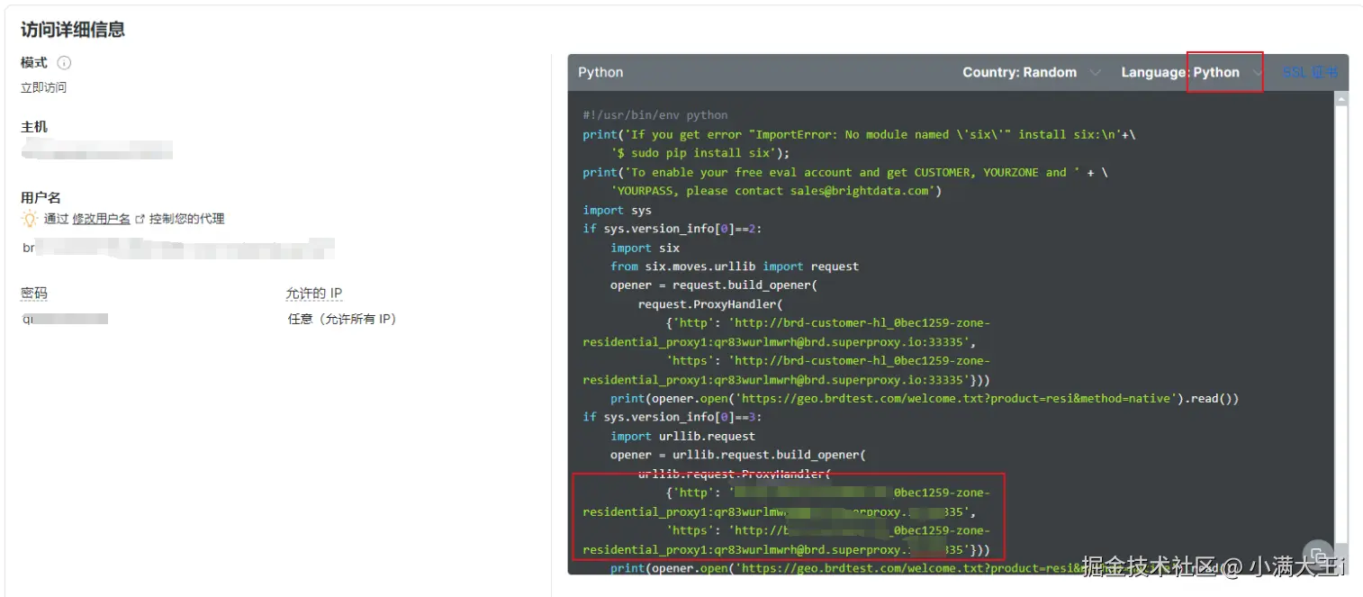Screen dimensions: 1363x597
Task: Click the 'opener = request.build_opener(' line
Action: (714, 285)
